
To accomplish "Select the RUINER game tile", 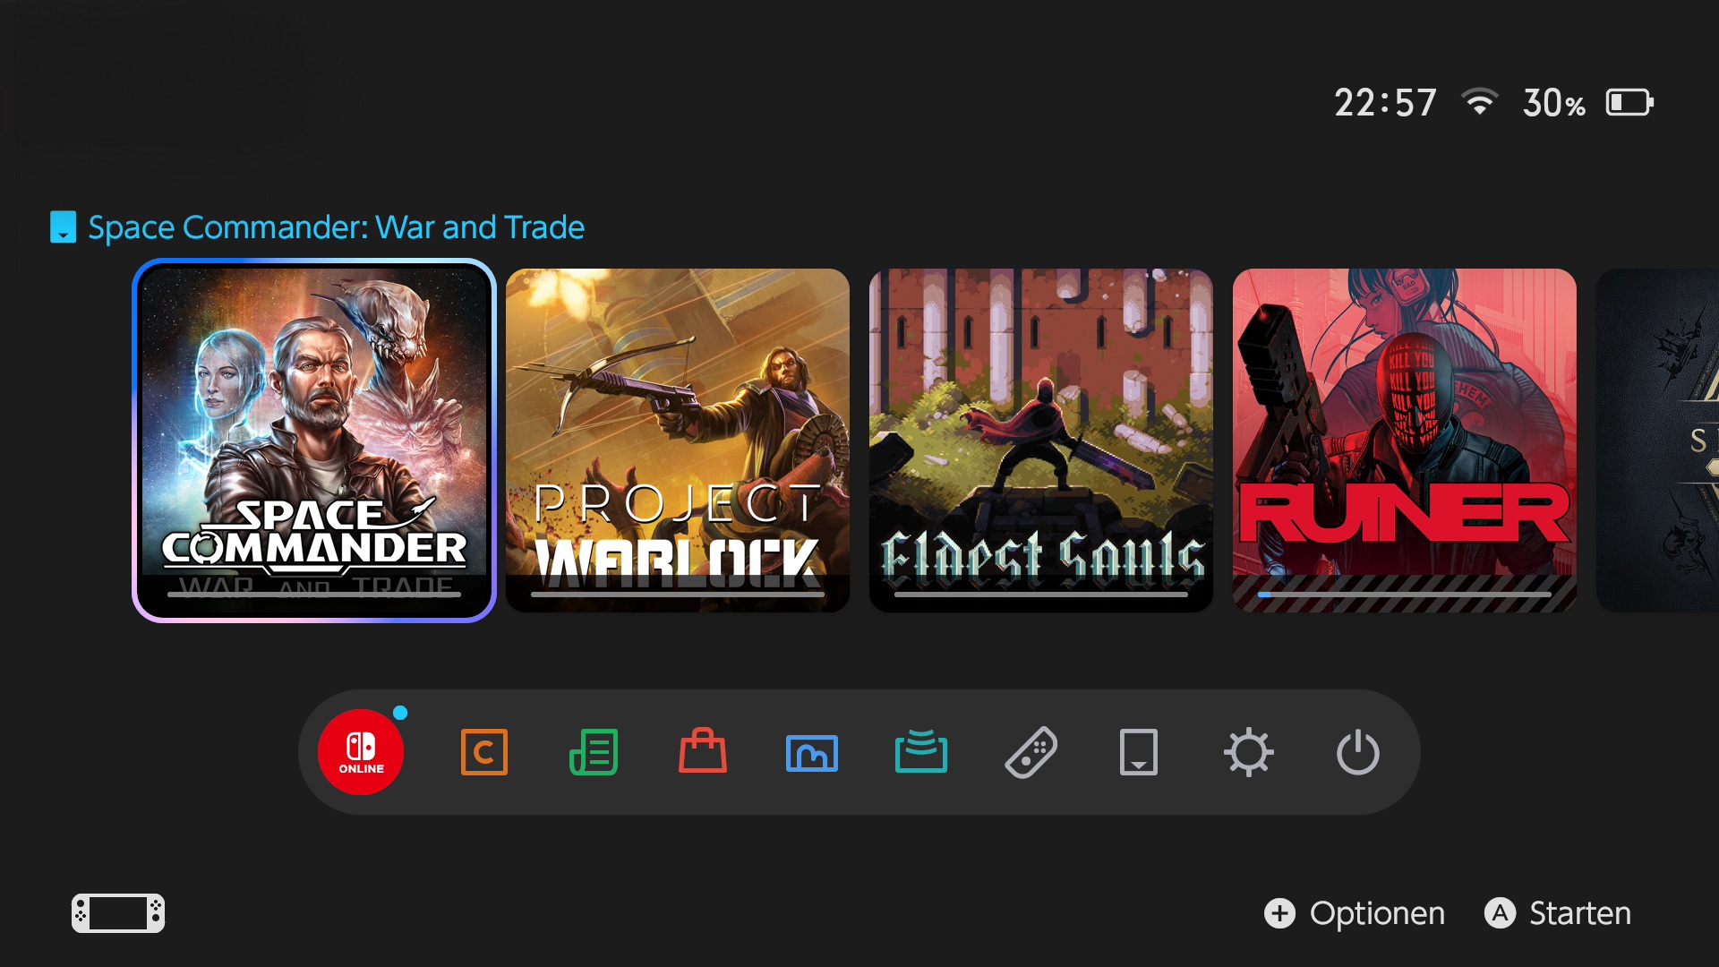I will click(x=1405, y=441).
